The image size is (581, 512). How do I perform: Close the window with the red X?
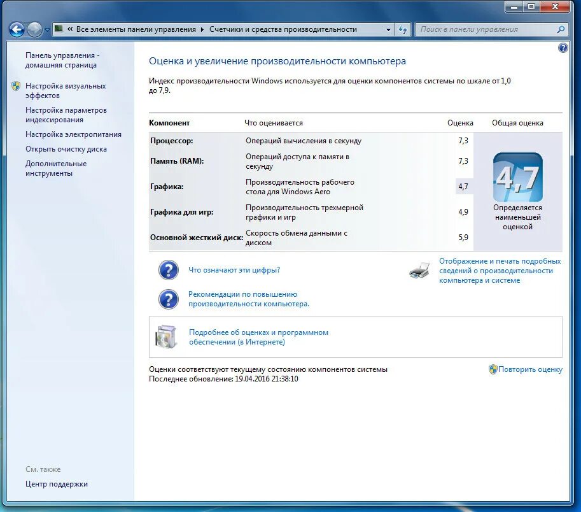555,6
